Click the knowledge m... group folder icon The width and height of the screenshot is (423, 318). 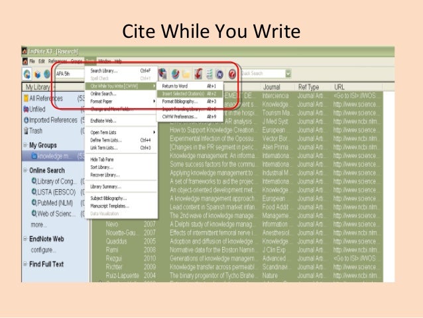point(34,156)
